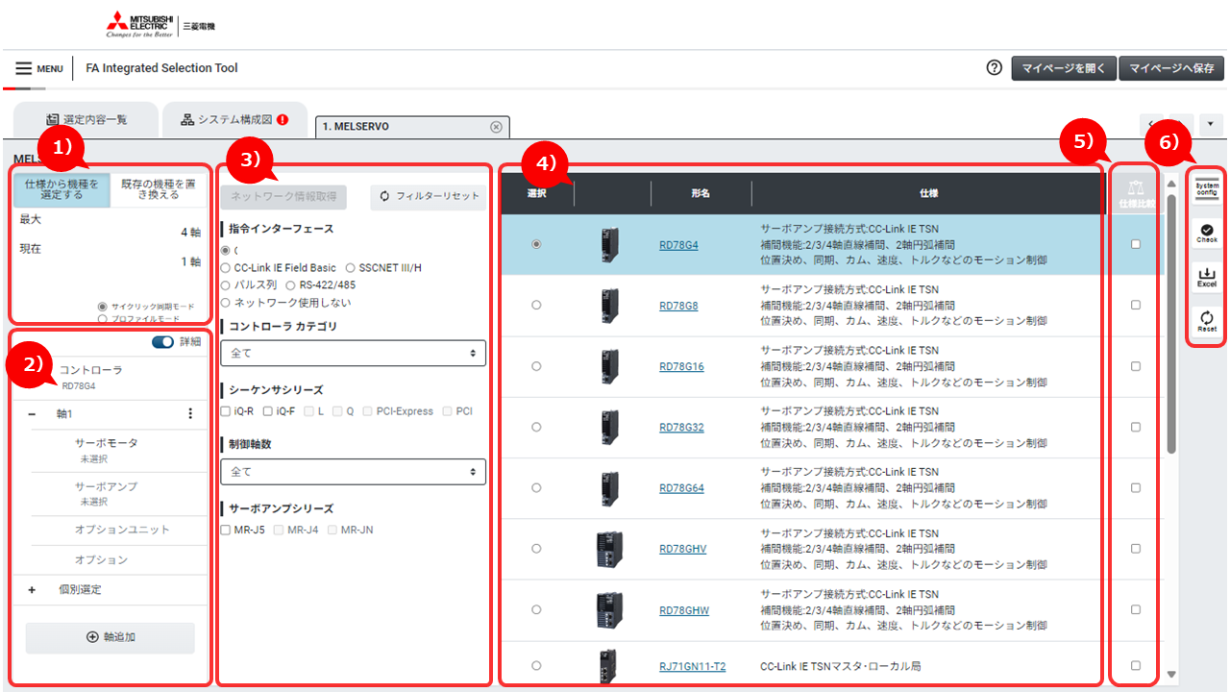Open help via the question mark icon
The height and width of the screenshot is (692, 1230).
(995, 68)
